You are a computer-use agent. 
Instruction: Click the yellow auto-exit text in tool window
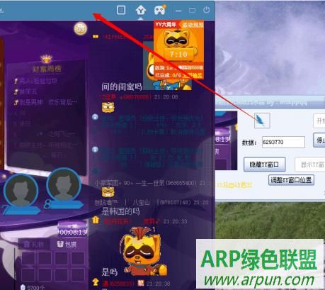234,185
